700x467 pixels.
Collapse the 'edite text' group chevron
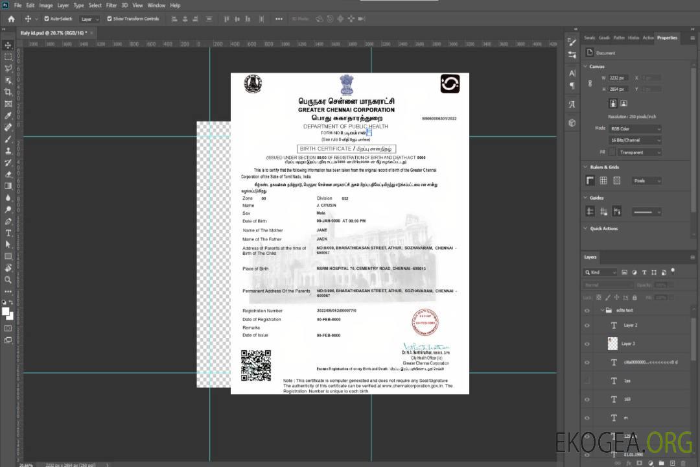coord(602,310)
